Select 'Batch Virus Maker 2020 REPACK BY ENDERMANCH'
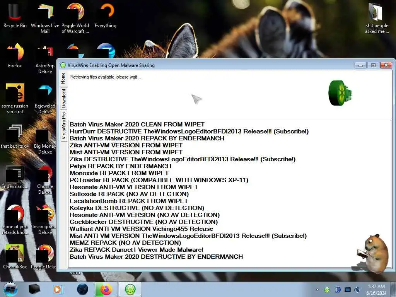Screen dimensions: 396x297 coord(147,138)
